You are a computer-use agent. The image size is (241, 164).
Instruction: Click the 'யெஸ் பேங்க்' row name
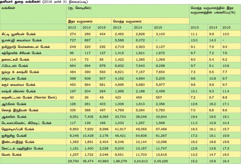[12, 155]
